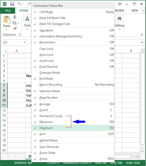Copy selection with the copy icon
The width and height of the screenshot is (146, 166).
14,23
